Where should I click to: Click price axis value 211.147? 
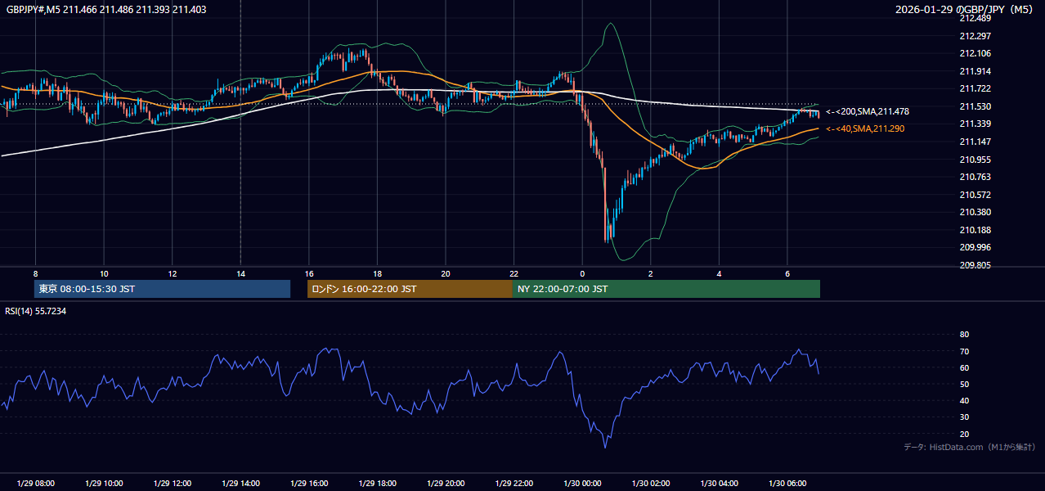[x=975, y=142]
